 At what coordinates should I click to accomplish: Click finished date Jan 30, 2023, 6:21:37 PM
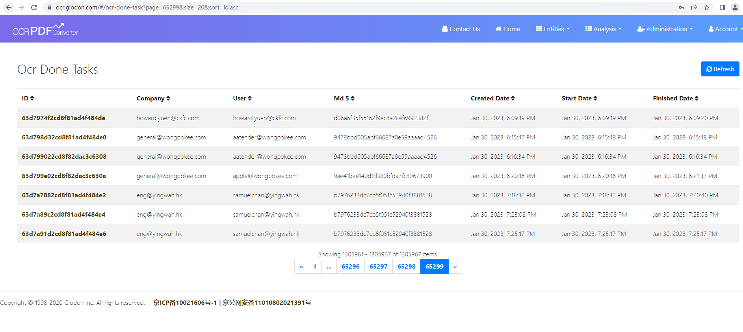[685, 176]
